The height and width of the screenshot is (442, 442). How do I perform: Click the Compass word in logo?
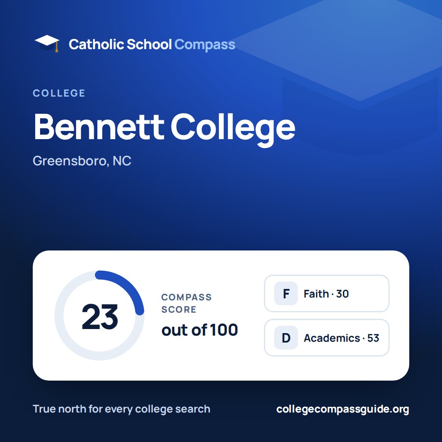coord(205,45)
